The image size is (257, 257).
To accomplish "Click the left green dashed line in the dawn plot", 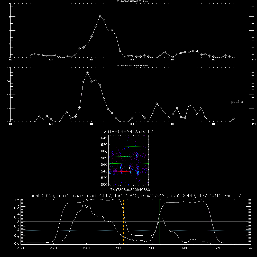I will pos(82,30).
